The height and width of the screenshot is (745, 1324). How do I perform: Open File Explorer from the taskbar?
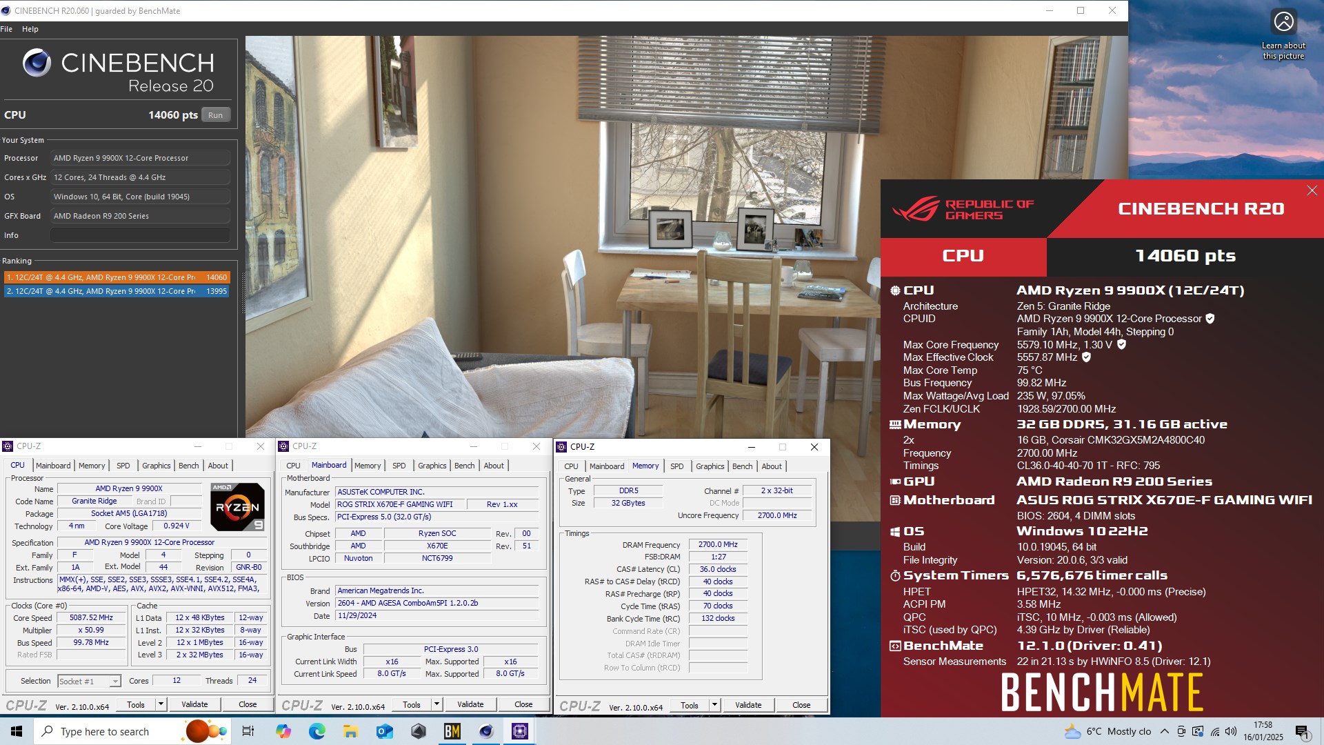[351, 731]
